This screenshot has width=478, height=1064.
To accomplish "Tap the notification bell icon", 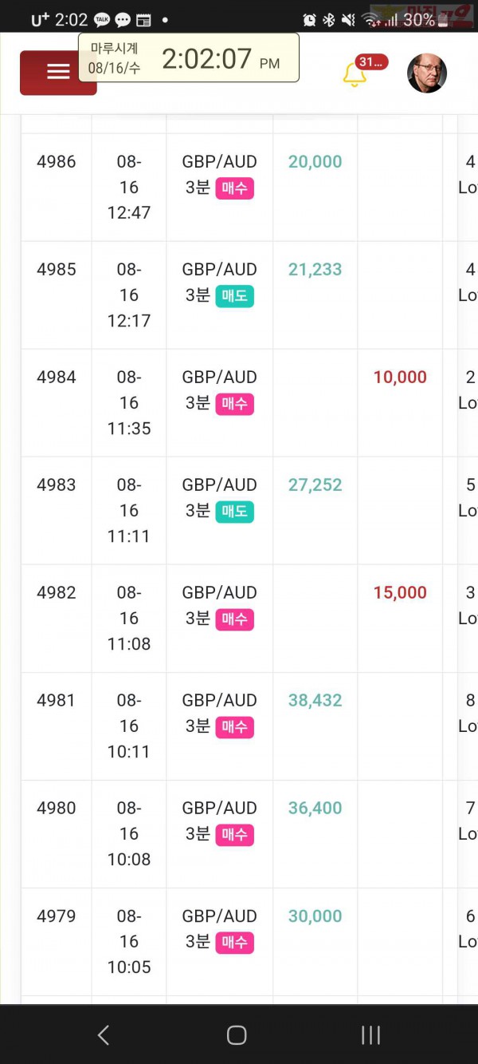I will [355, 74].
